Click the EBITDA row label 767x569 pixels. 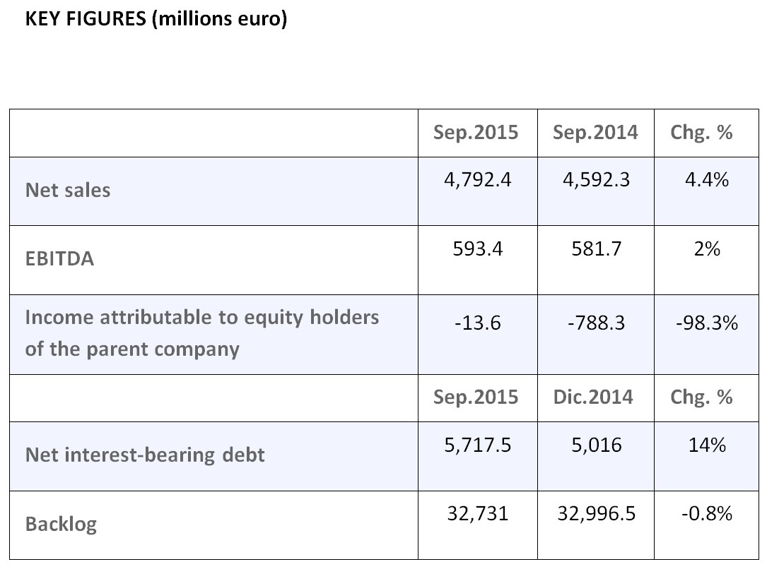coord(59,259)
